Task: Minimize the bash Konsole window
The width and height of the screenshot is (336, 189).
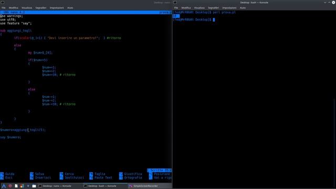Action: 325,3
